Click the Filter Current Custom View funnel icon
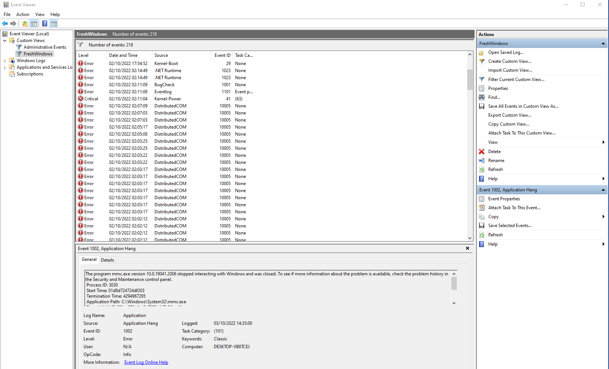Image resolution: width=609 pixels, height=369 pixels. tap(482, 80)
